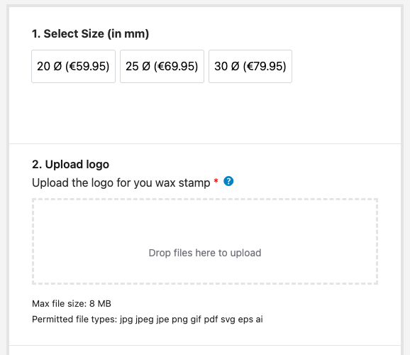
Task: Click the 'Permitted file types' text line
Action: pyautogui.click(x=148, y=319)
